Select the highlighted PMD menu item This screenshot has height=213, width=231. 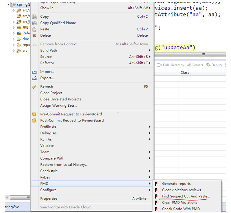pos(92,184)
